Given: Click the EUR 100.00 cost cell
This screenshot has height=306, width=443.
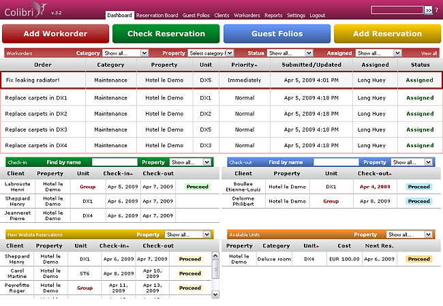Looking at the screenshot, I should pyautogui.click(x=344, y=259).
